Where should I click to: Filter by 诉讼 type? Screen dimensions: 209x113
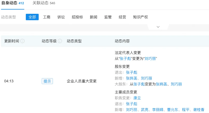click(61, 17)
